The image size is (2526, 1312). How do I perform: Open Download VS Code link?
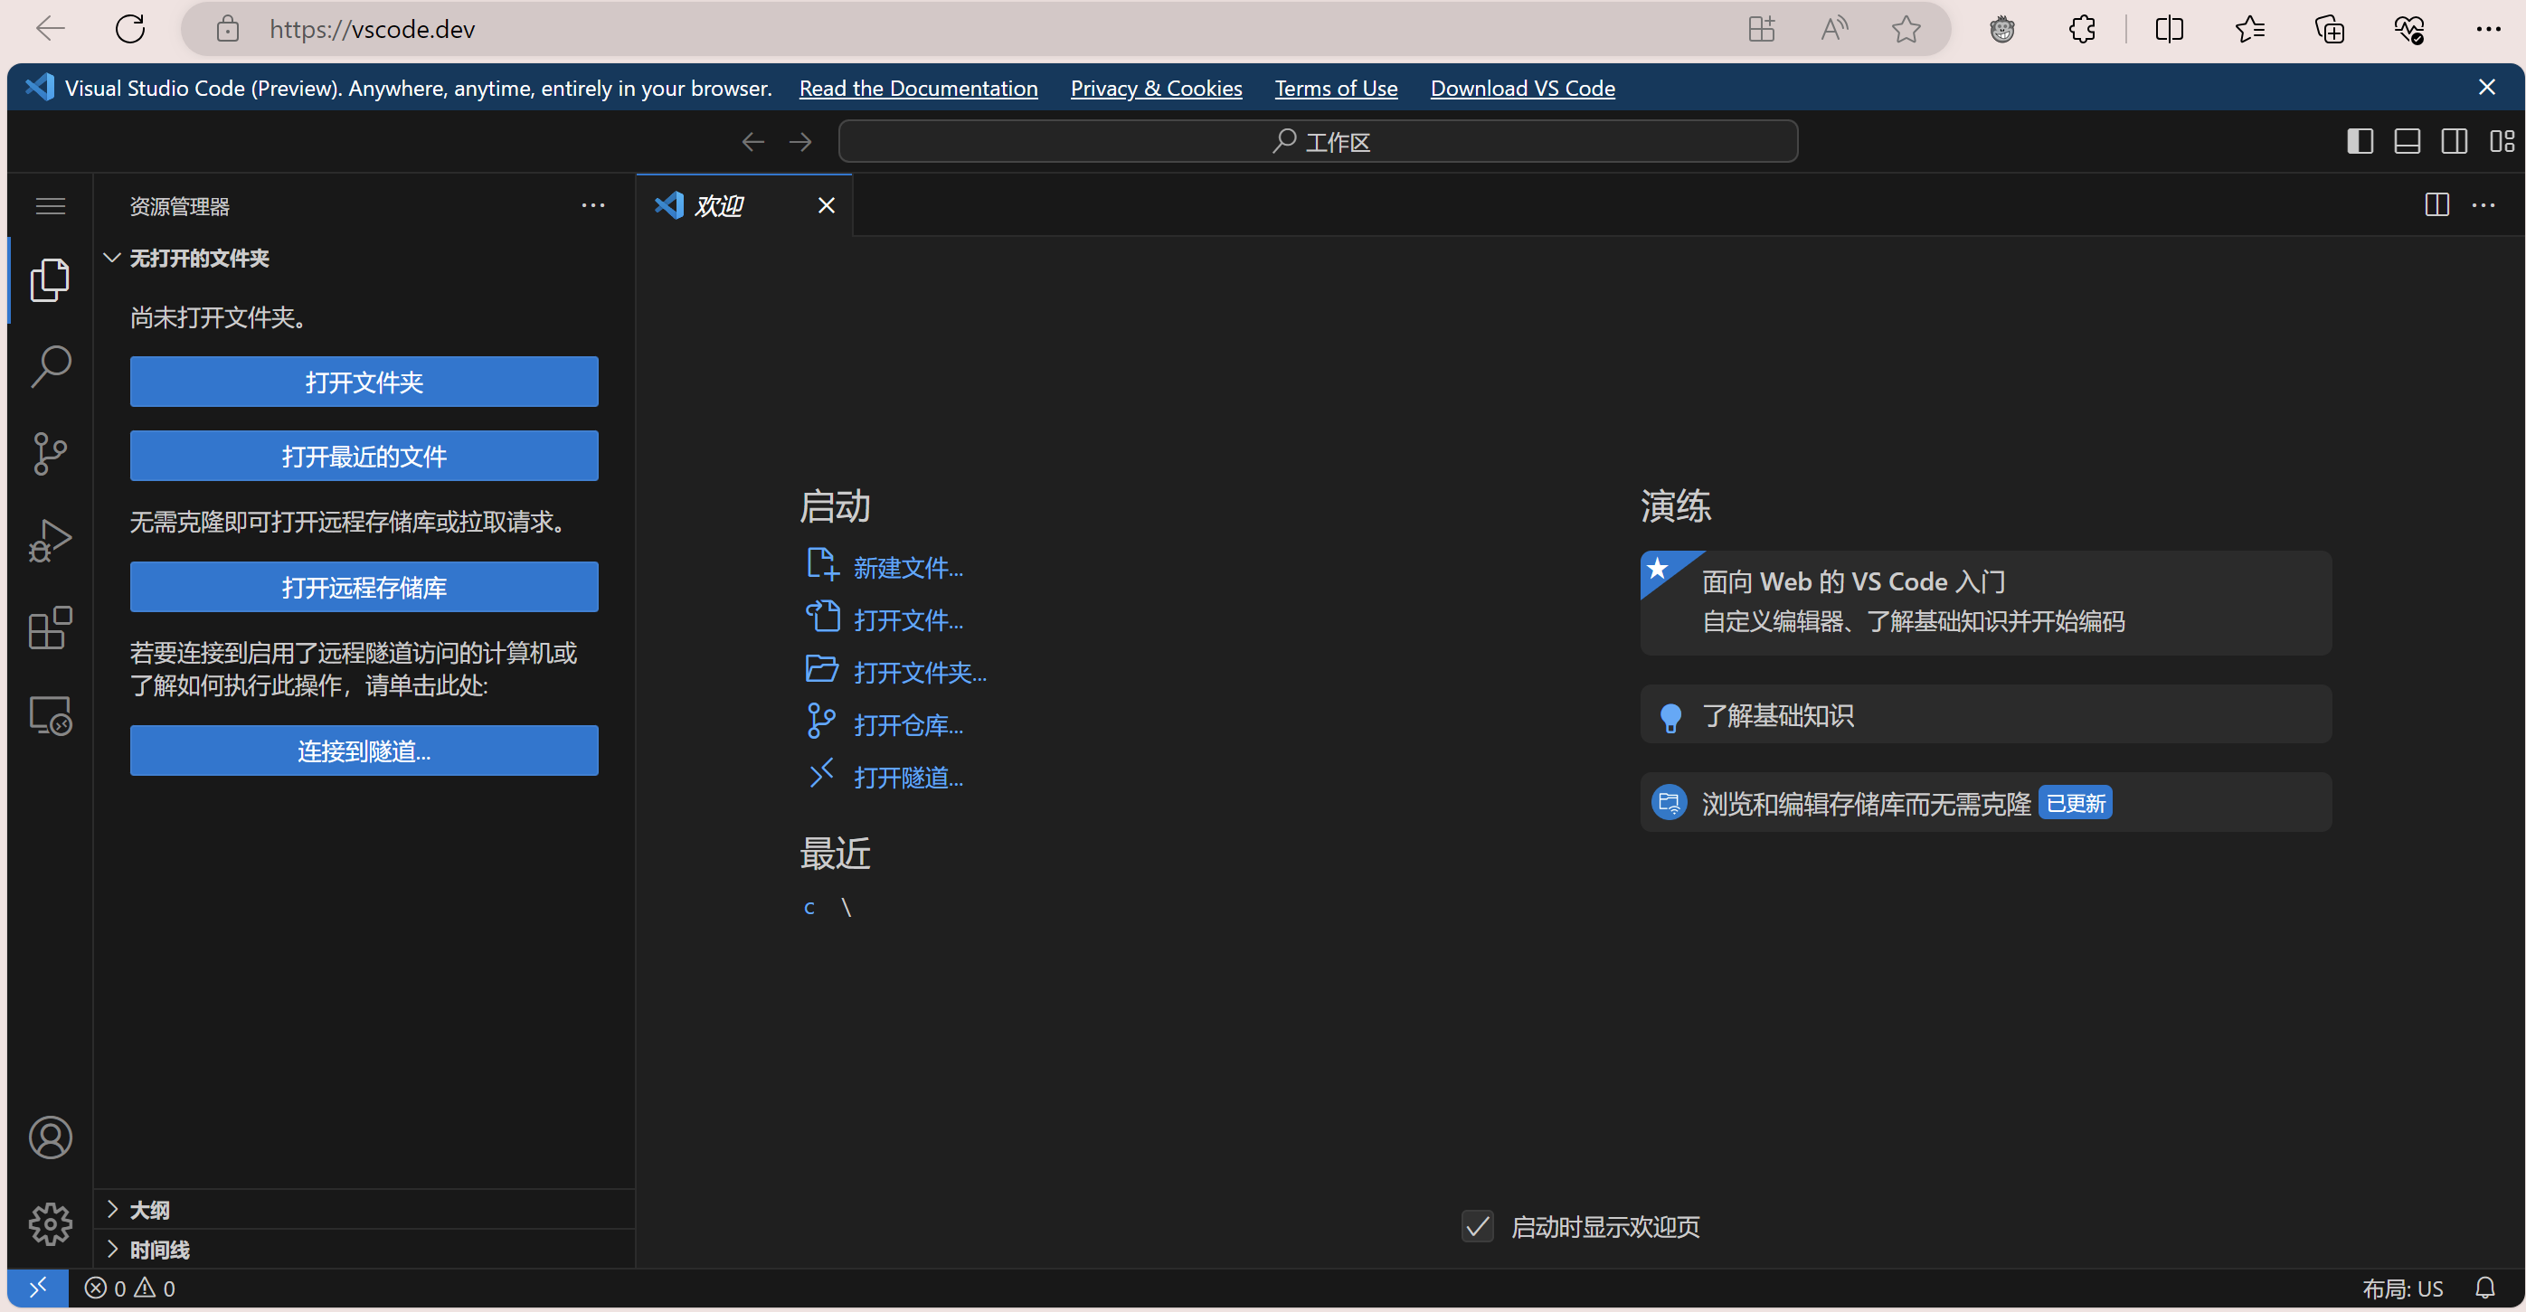point(1522,89)
